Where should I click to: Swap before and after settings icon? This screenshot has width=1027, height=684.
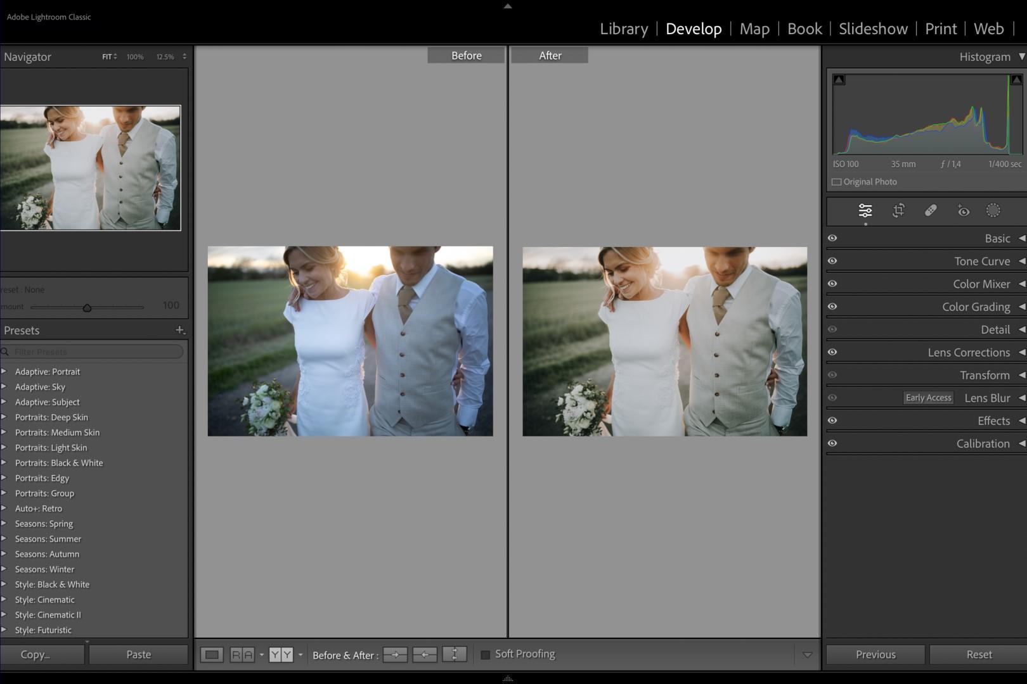tap(455, 655)
